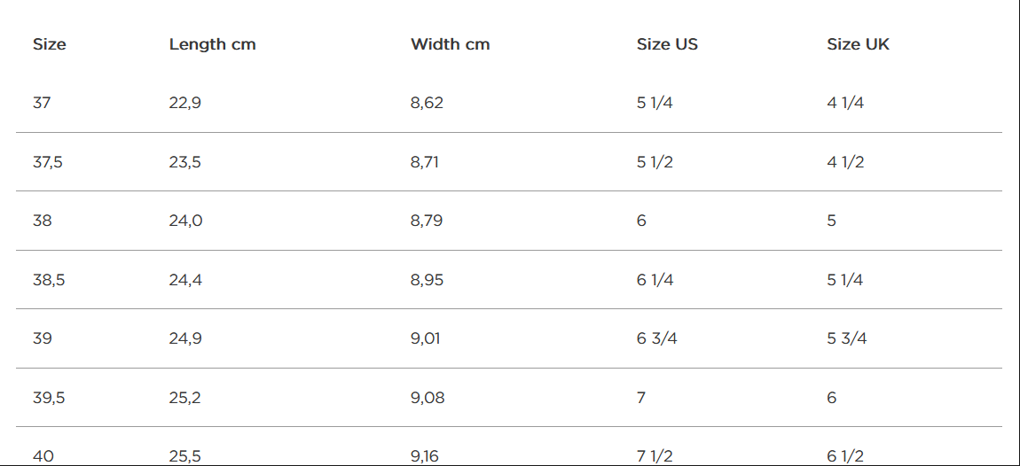
Task: Click the length value 25,2
Action: pyautogui.click(x=184, y=398)
